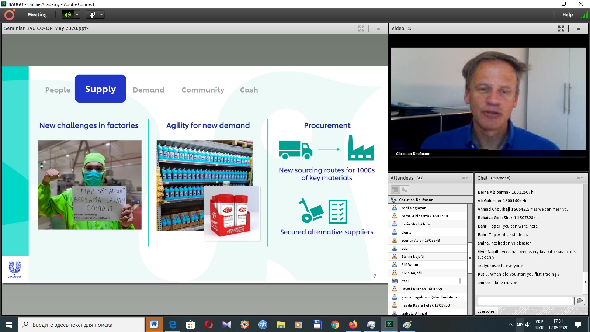
Task: Open the Meeting menu
Action: (x=37, y=15)
